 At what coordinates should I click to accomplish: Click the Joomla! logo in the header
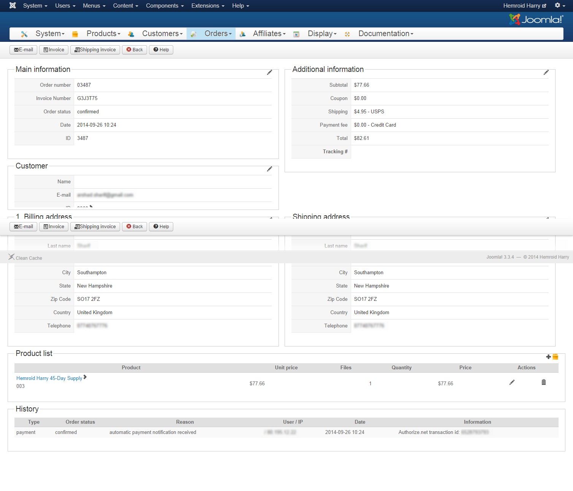click(x=536, y=19)
